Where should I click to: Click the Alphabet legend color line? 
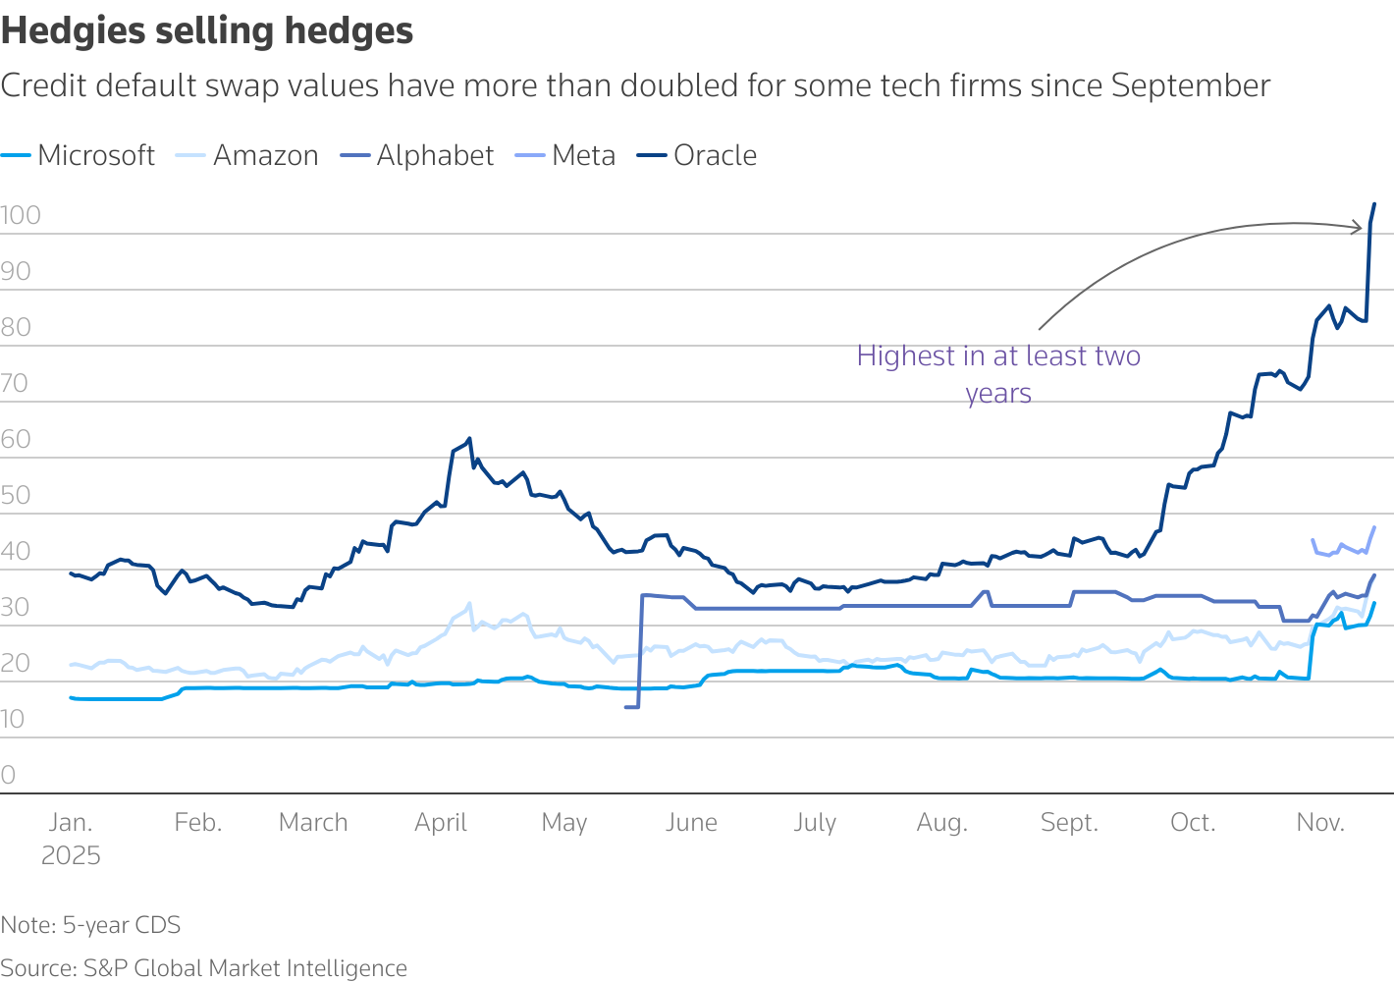click(x=354, y=155)
